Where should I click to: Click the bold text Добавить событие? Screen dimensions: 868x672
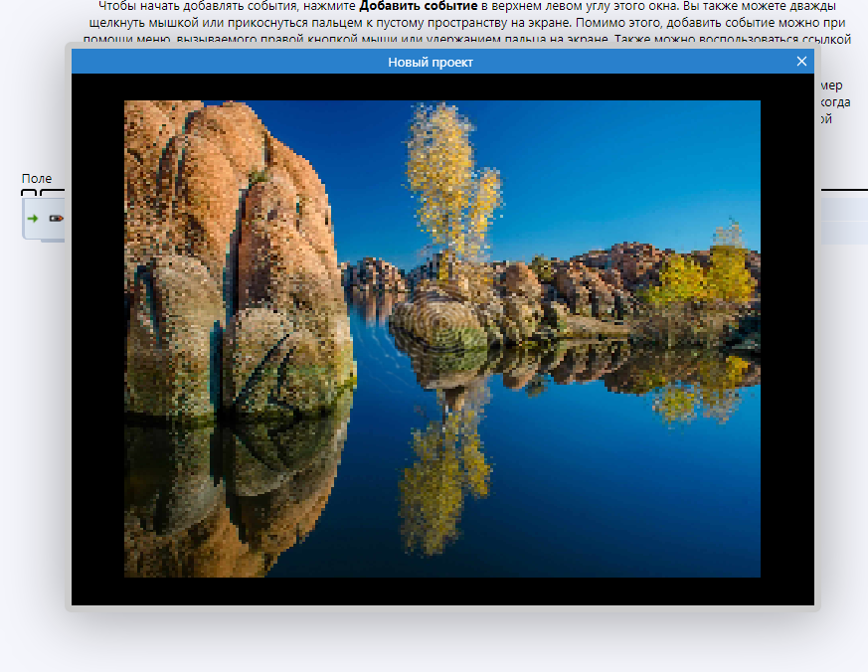pos(419,7)
